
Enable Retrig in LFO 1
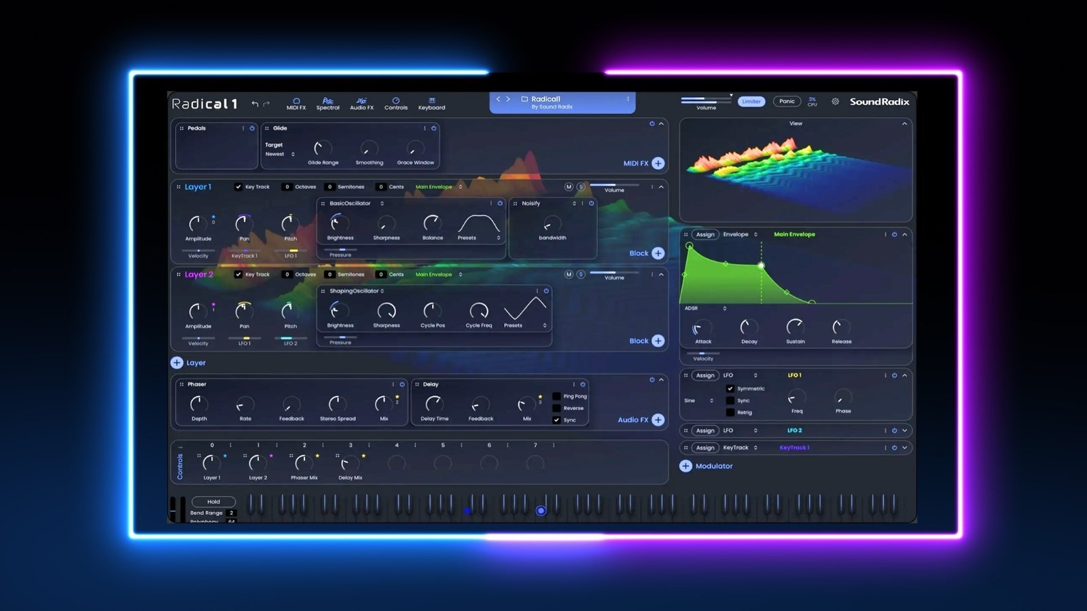[730, 412]
